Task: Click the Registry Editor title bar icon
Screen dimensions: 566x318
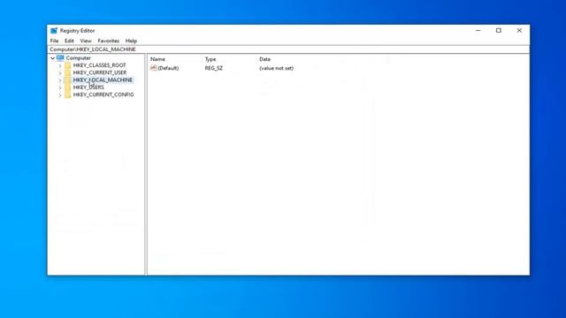Action: pos(54,31)
